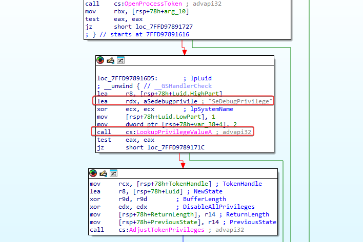Click the node color icon of the AdjustTokenPrivileges block
Image resolution: width=363 pixels, height=242 pixels.
point(93,173)
